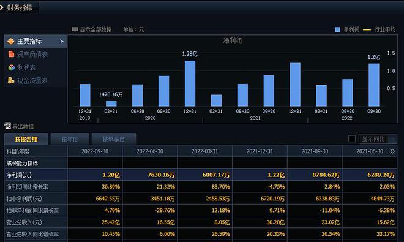The image size is (404, 242).
Task: Select the 按报告期 tab
Action: click(x=26, y=139)
